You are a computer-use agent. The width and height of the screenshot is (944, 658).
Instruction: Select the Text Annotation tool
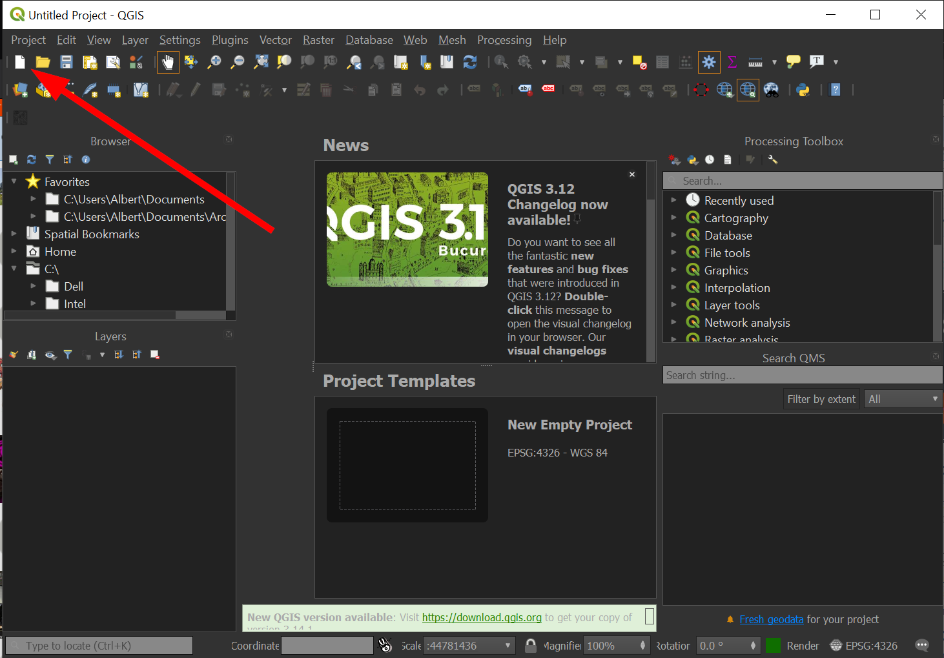pos(817,62)
